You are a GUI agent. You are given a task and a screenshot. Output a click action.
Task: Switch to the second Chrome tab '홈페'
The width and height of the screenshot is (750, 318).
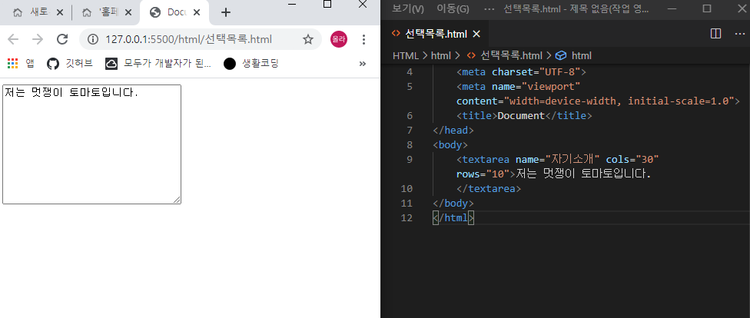coord(105,12)
